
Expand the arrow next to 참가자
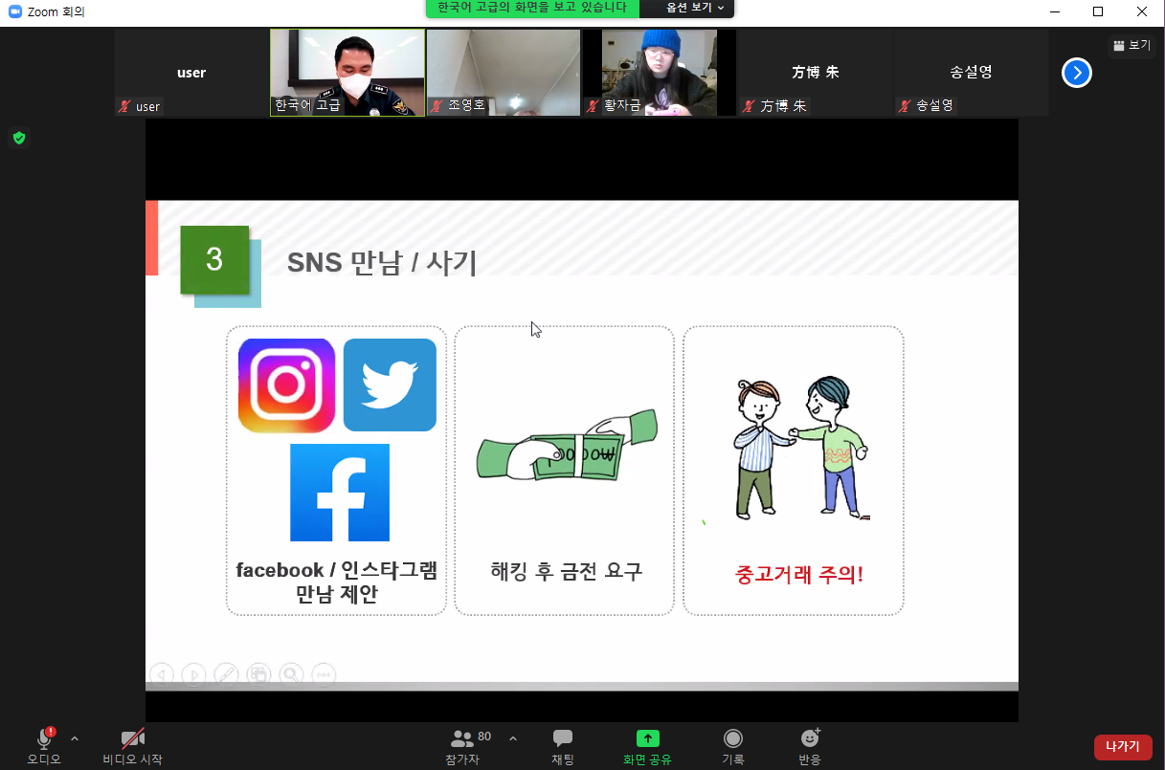[513, 738]
